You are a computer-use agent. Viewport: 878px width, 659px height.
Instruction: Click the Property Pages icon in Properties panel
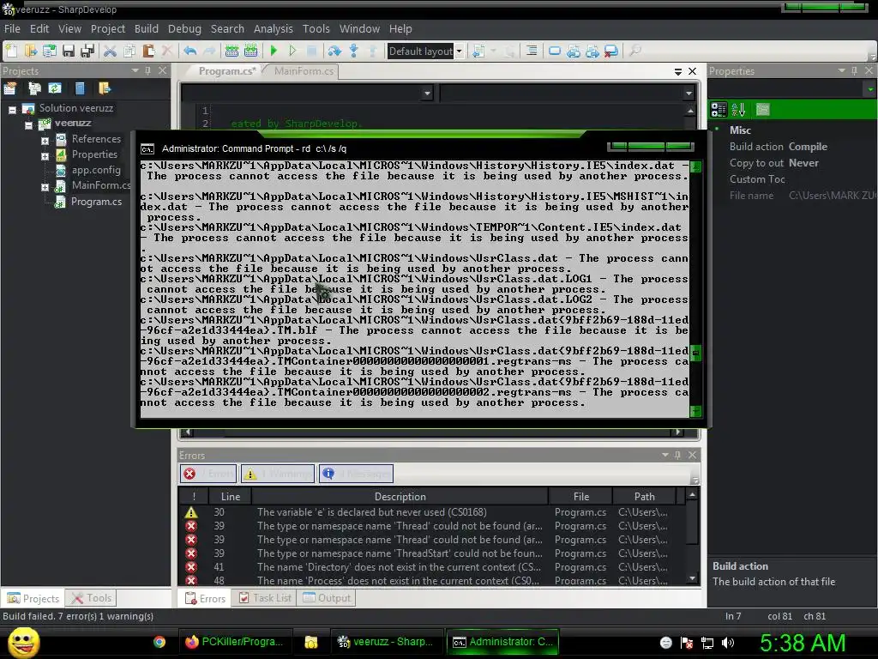click(x=762, y=109)
